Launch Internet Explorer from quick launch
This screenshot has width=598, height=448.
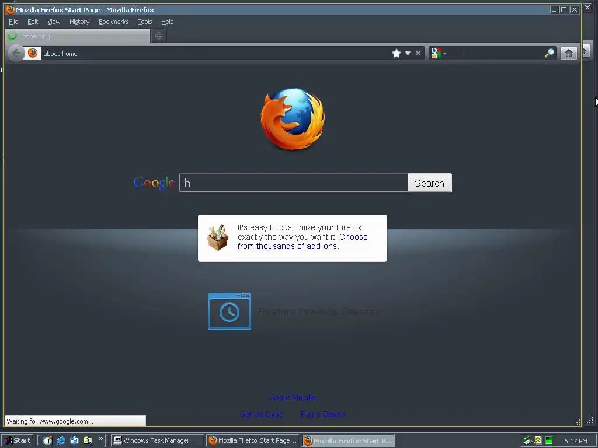click(x=61, y=440)
